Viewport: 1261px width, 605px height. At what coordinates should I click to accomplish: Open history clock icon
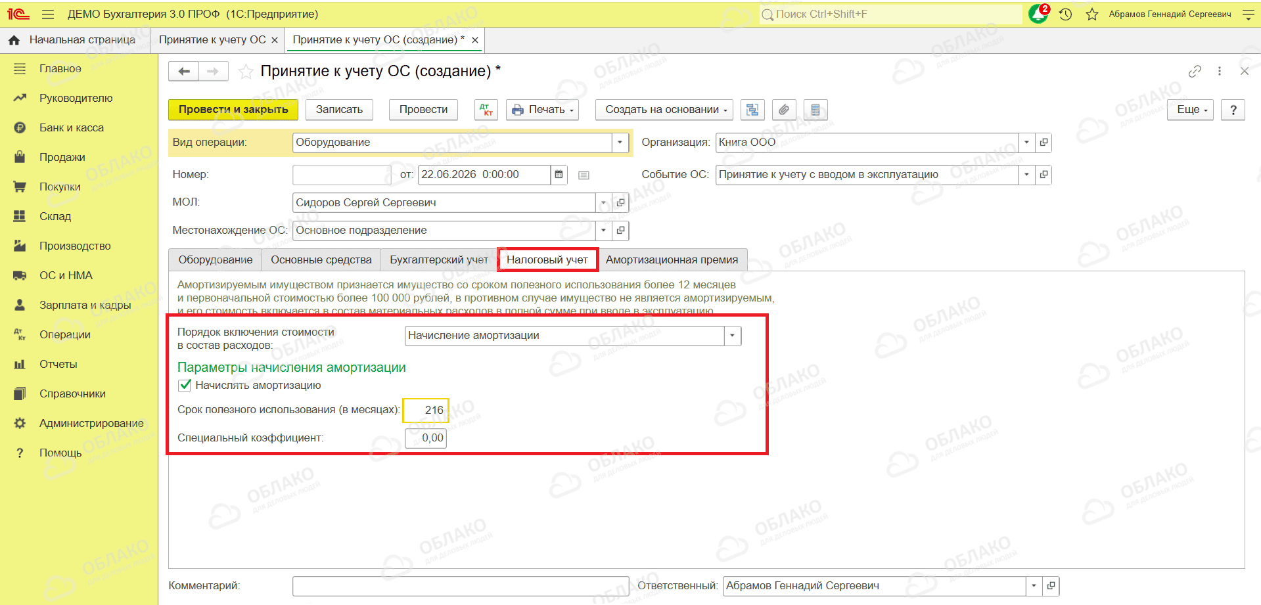click(x=1066, y=14)
